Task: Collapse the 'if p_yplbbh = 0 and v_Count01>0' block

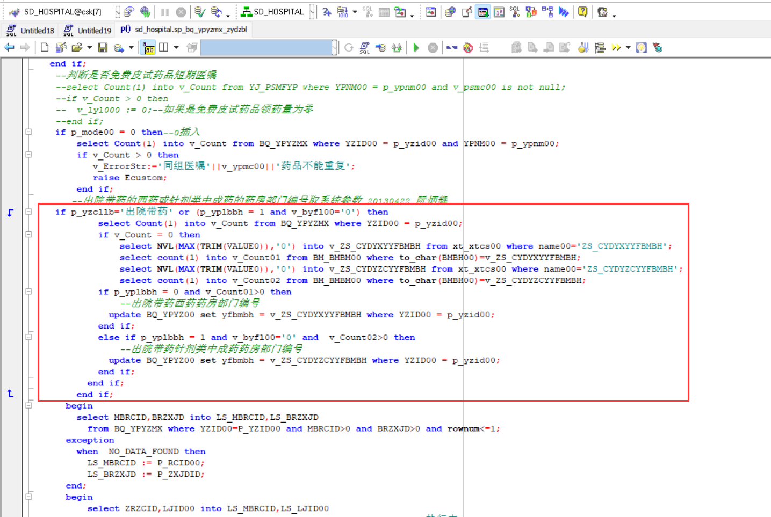Action: [28, 292]
